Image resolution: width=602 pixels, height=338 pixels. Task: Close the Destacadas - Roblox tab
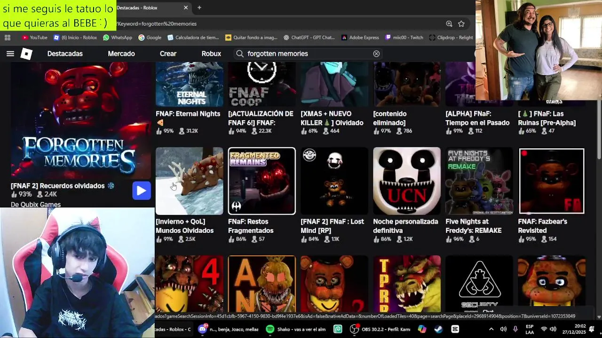tap(186, 8)
